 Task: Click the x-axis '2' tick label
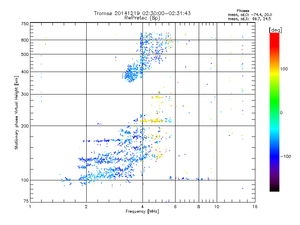(x=86, y=207)
